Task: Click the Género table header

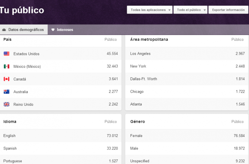Action: point(138,122)
